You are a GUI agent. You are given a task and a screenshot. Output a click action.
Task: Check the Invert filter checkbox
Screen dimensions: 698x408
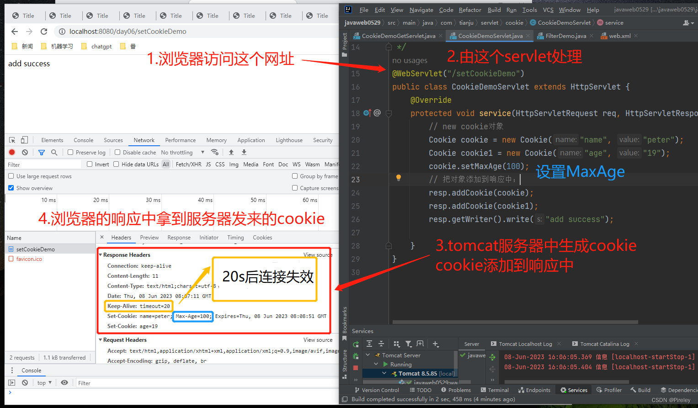coord(90,164)
